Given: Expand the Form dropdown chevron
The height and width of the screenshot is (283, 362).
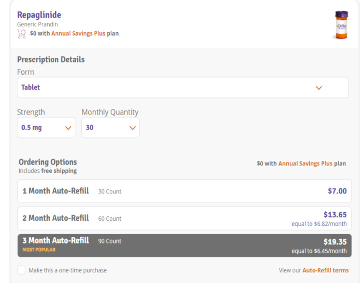Looking at the screenshot, I should point(319,88).
